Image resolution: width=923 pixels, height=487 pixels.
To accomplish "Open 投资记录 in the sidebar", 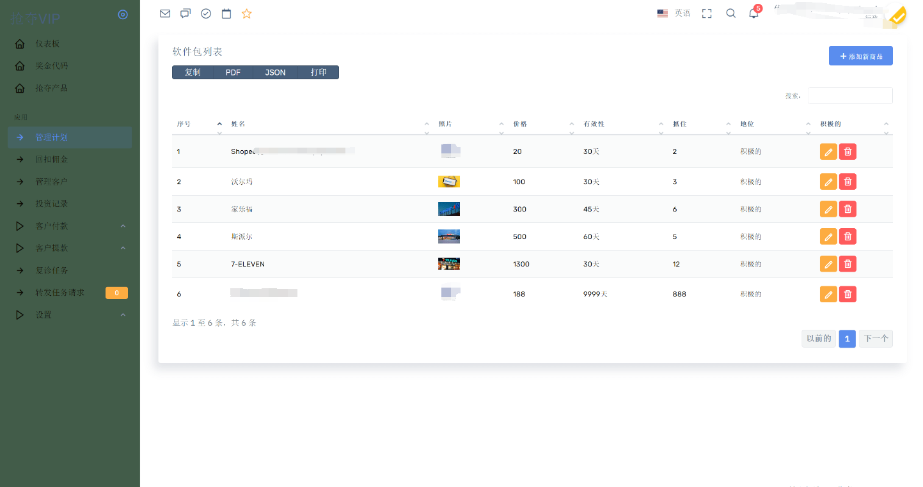I will (70, 204).
